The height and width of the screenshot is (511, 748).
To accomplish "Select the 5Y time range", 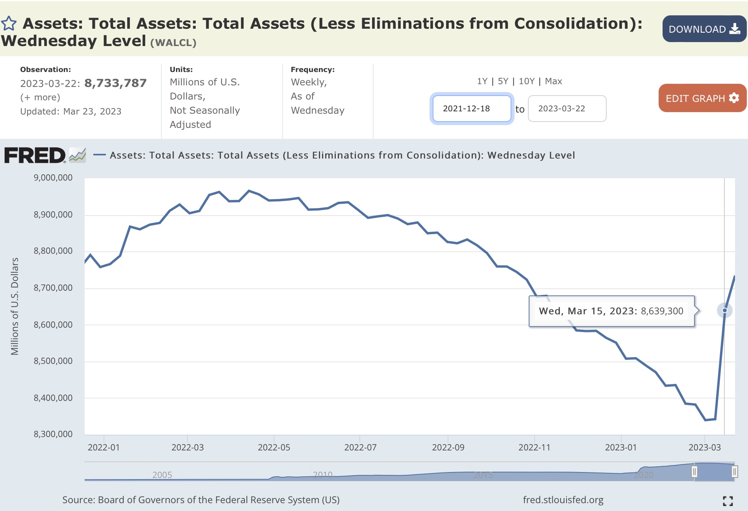I will [x=503, y=81].
